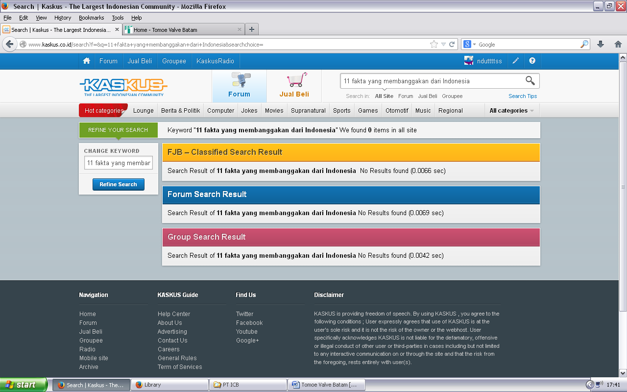Viewport: 627px width, 392px height.
Task: Click the Refine Search button
Action: pos(119,184)
